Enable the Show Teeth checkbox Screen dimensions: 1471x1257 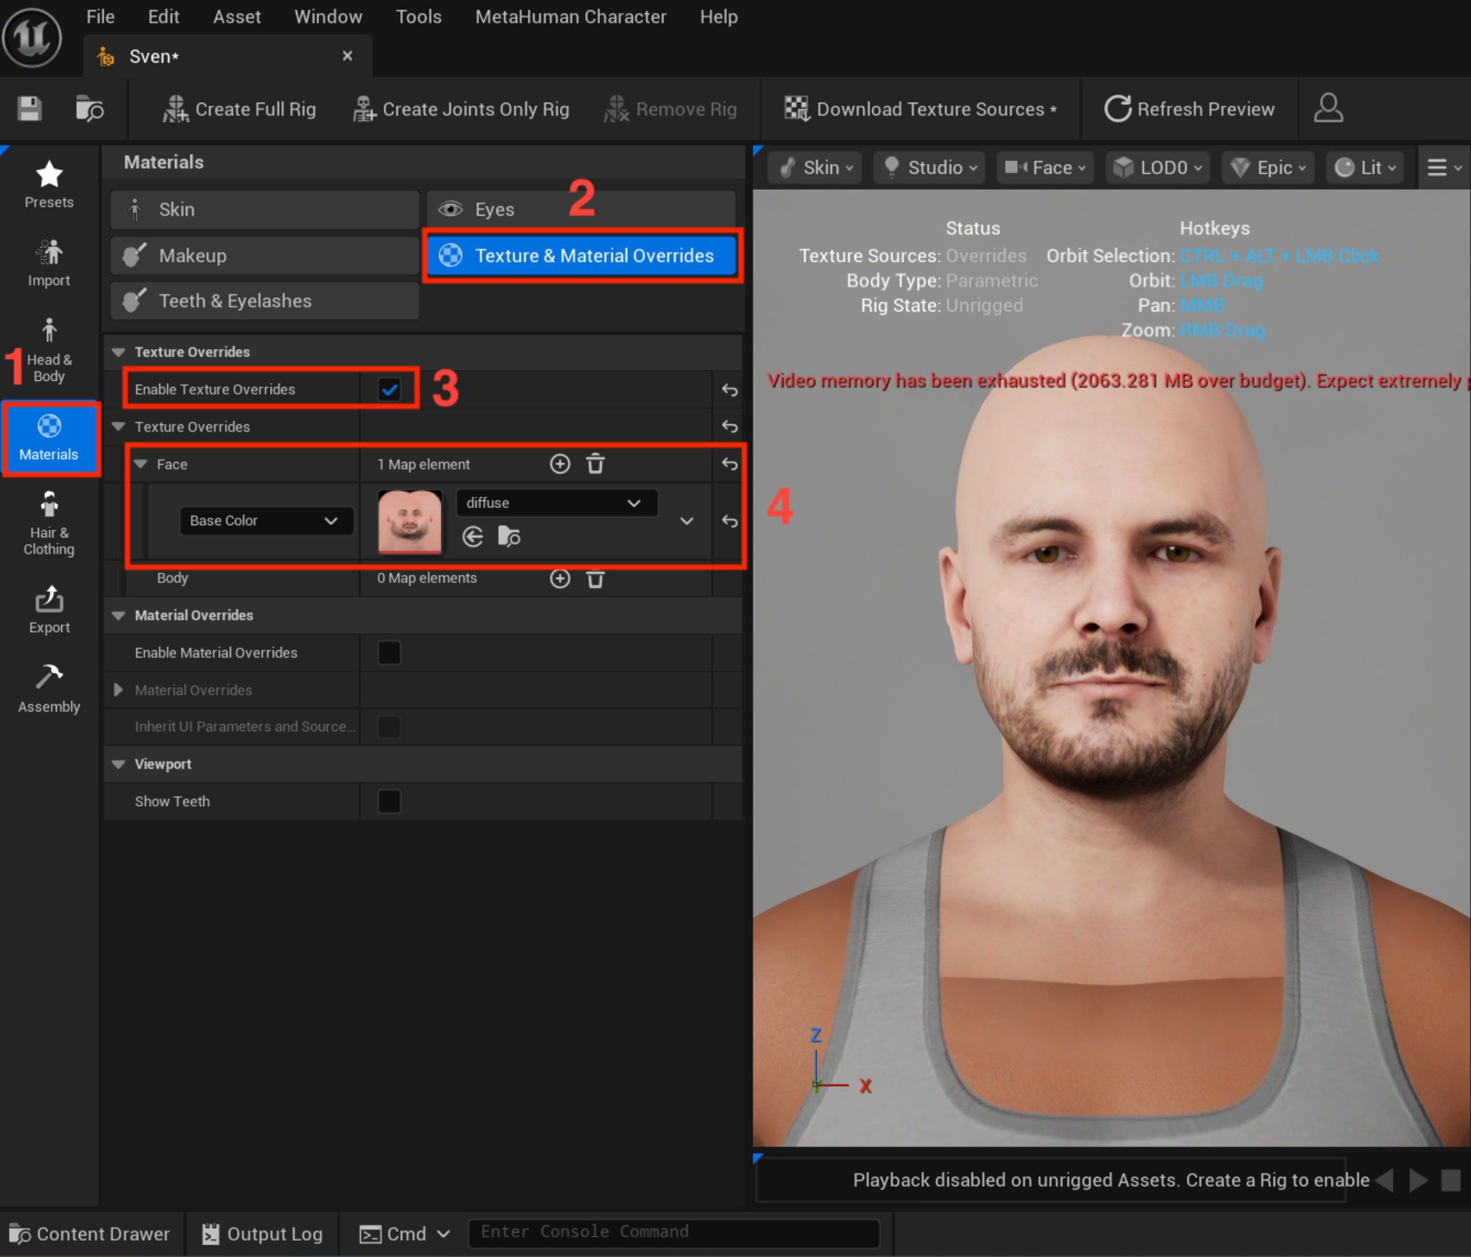pos(389,801)
